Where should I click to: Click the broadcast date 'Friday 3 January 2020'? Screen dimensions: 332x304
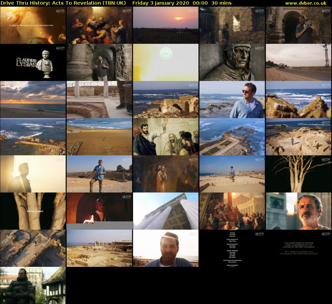[161, 3]
